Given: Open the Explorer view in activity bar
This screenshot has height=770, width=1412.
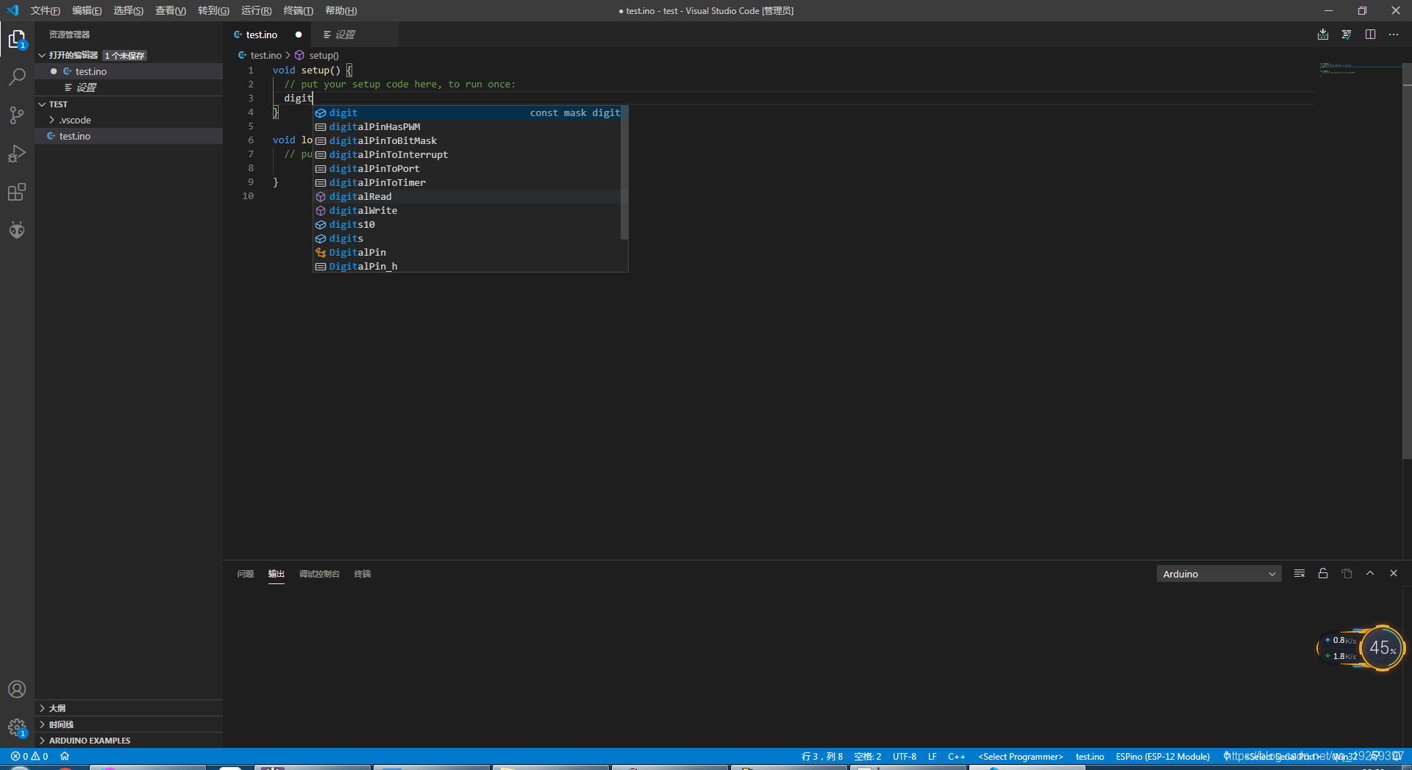Looking at the screenshot, I should [17, 39].
